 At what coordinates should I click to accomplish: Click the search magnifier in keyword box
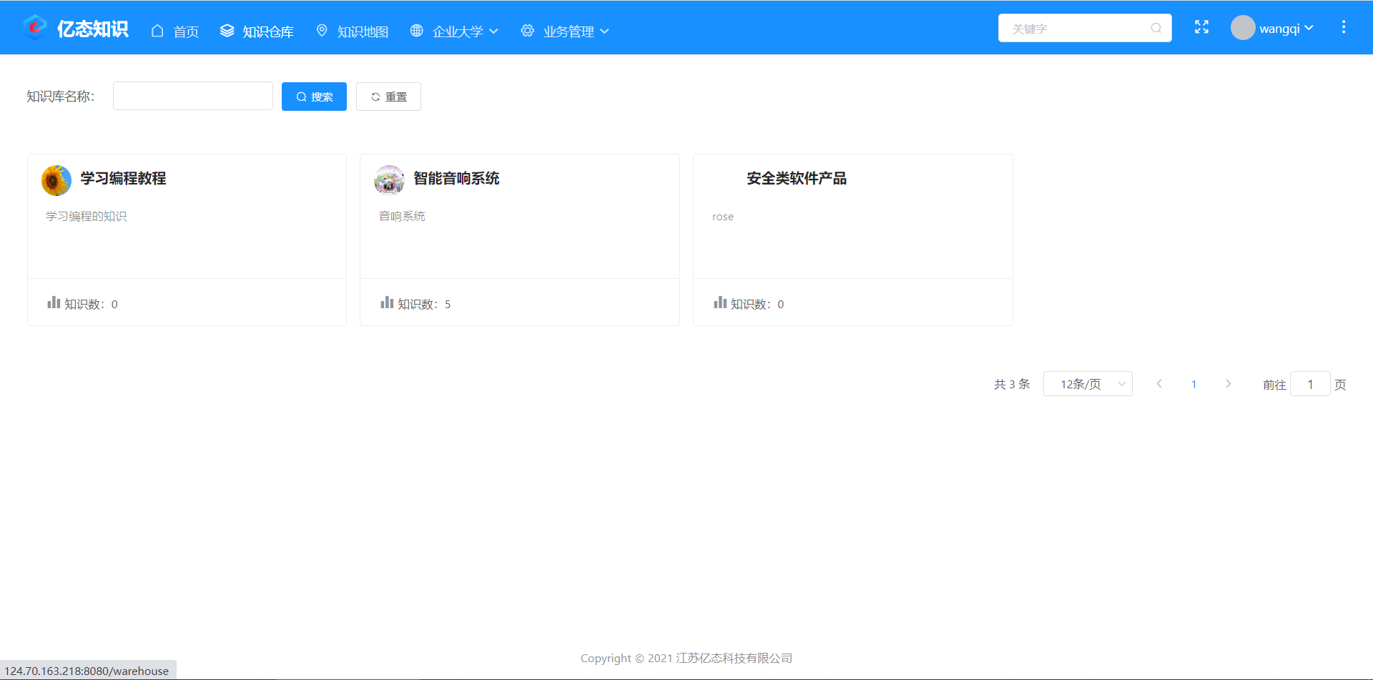(x=1156, y=28)
